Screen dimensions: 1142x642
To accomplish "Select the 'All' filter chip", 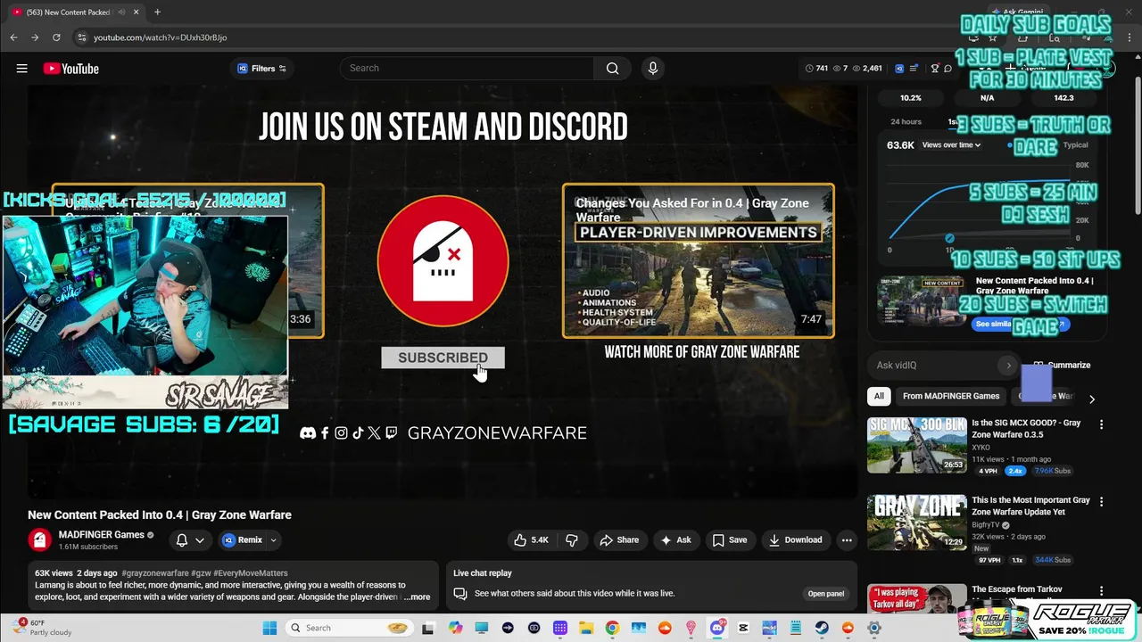I will click(879, 396).
